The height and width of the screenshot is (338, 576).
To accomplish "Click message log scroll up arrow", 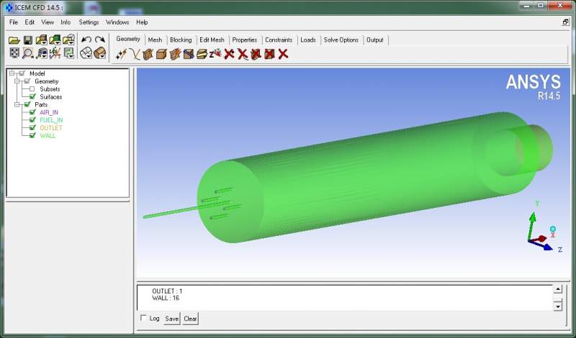I will click(x=557, y=289).
